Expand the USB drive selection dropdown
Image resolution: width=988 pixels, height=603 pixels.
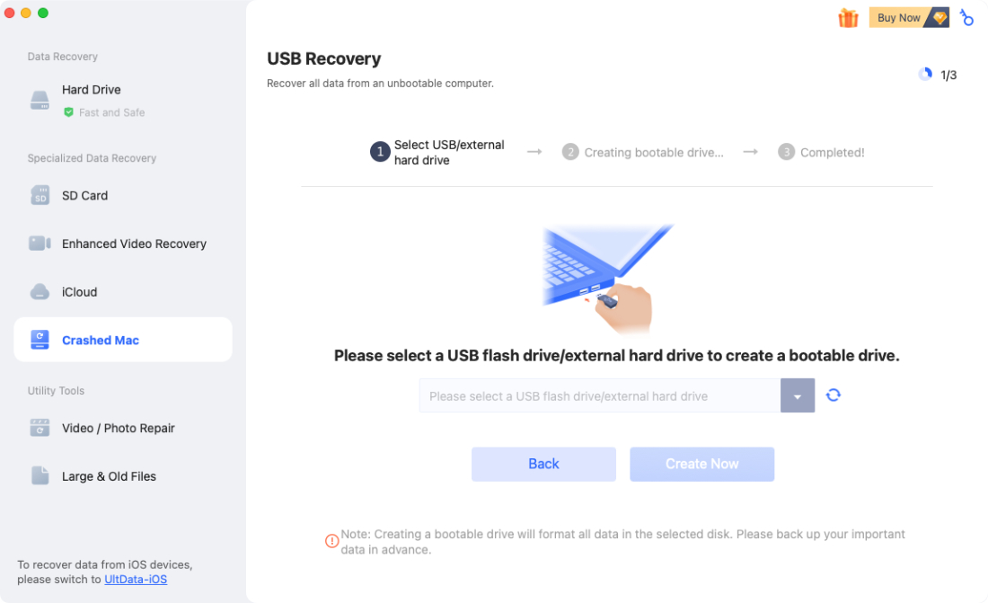click(x=798, y=395)
